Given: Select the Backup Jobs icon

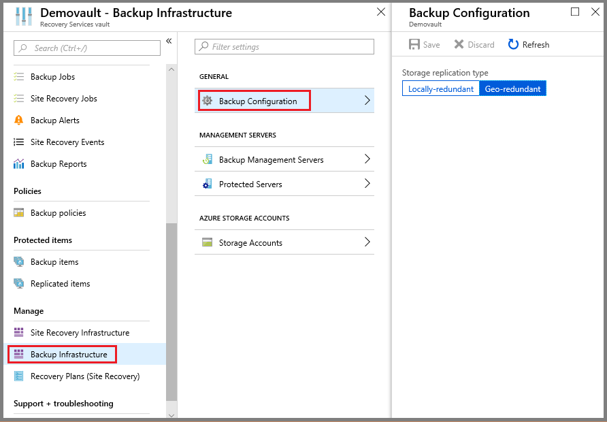Looking at the screenshot, I should [18, 76].
